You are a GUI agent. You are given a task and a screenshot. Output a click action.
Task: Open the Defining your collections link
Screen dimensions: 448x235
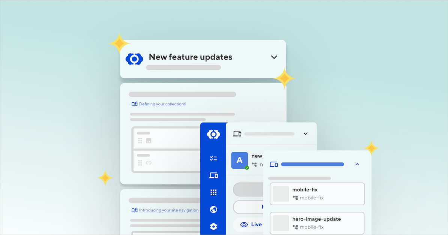(x=162, y=104)
